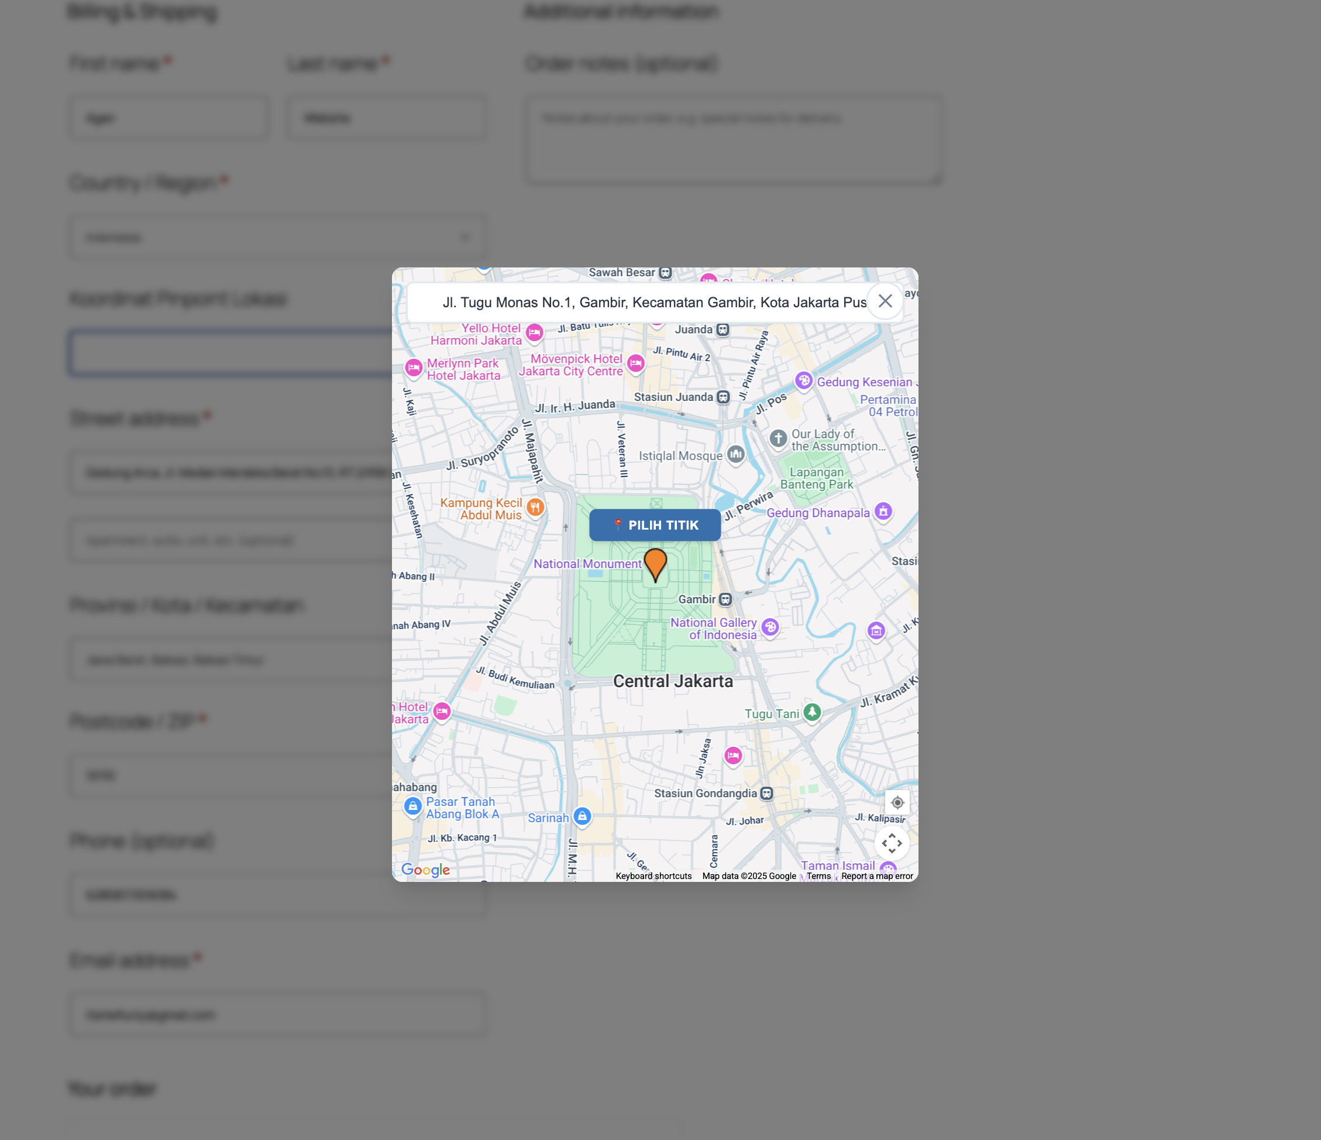Click the Our Lady of the Assumption church icon

pos(778,439)
